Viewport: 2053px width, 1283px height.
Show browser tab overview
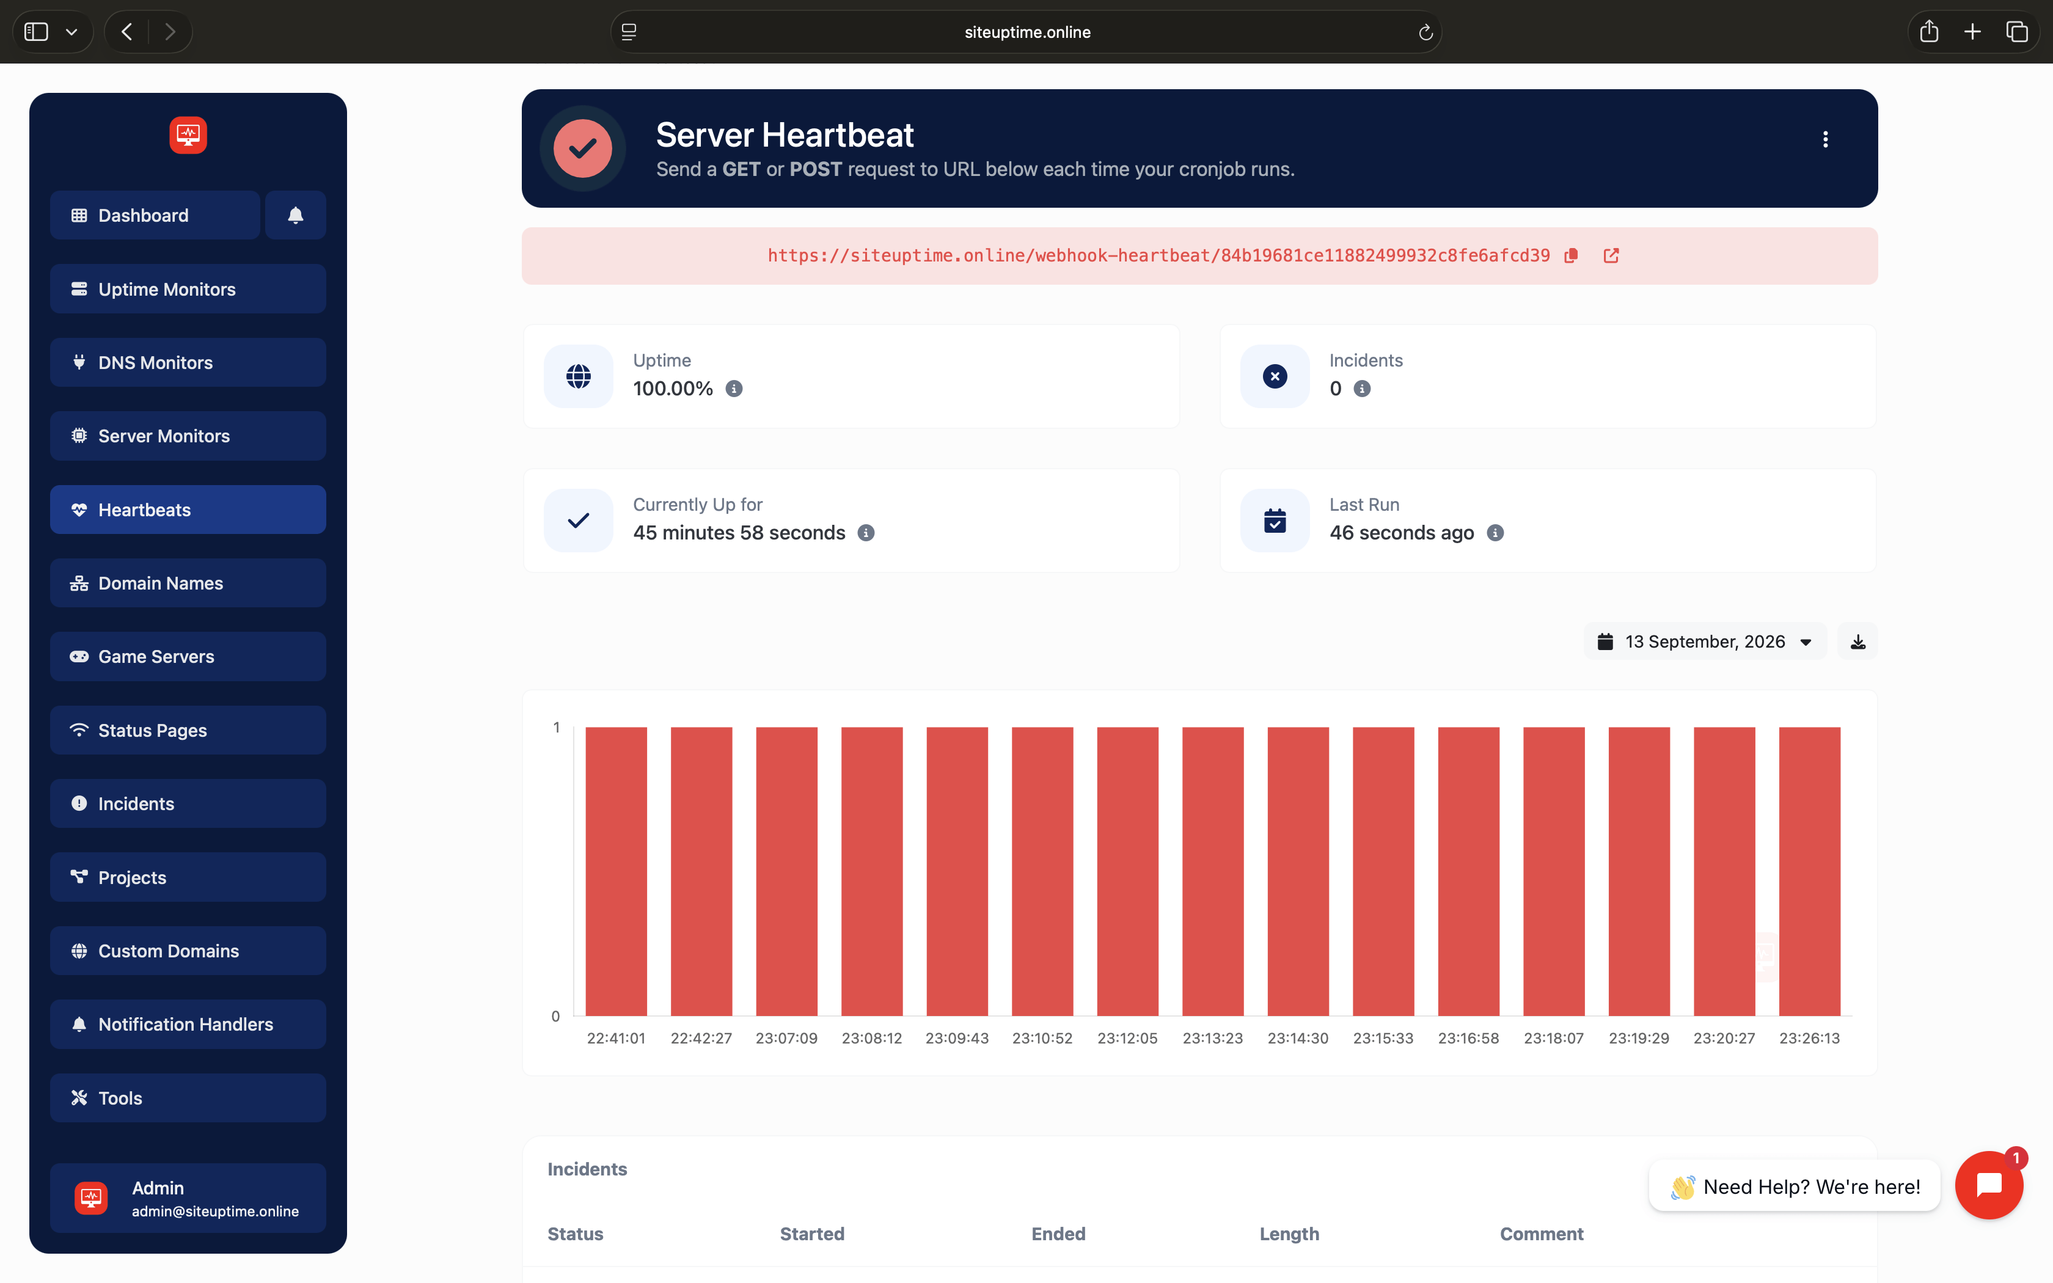pos(2016,32)
